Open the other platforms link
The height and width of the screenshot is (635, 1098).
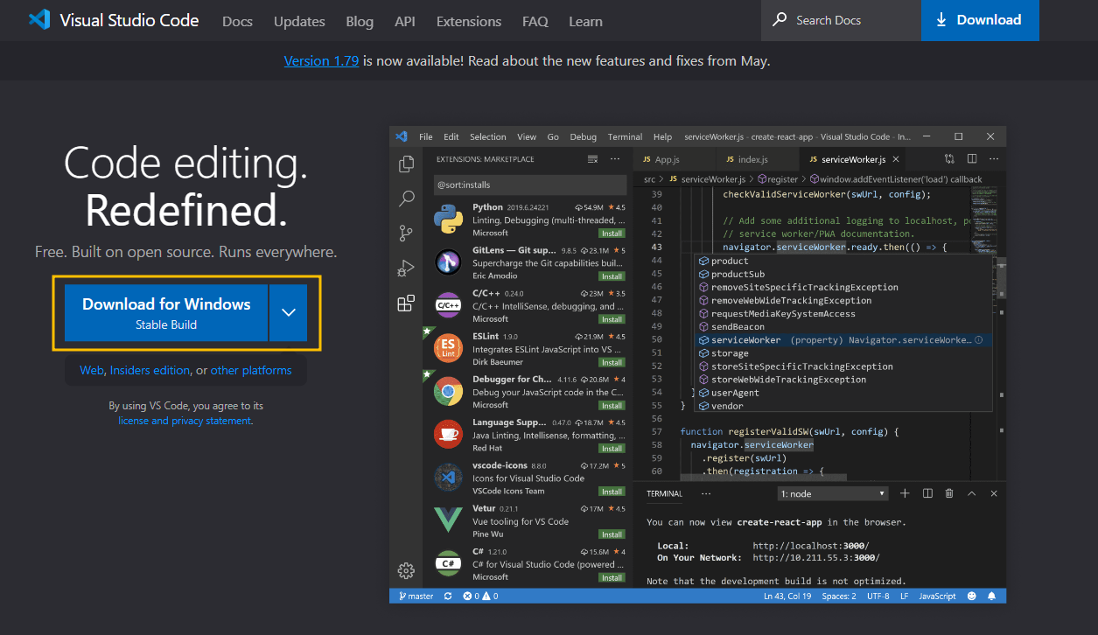coord(251,370)
